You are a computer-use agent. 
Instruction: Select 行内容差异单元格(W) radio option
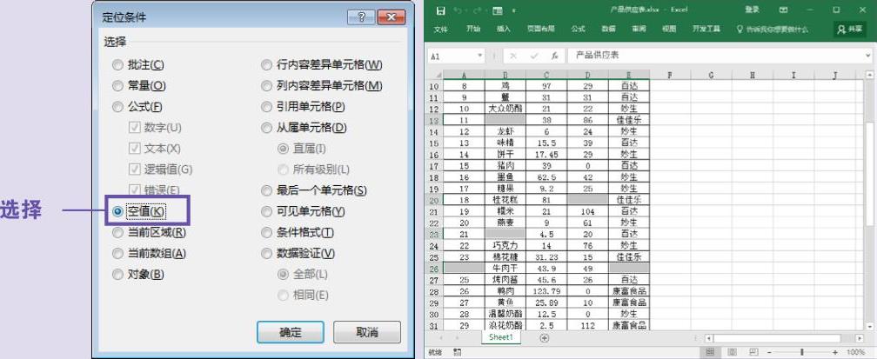[322, 65]
